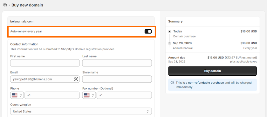The image size is (267, 117).
Task: Toggle the Auto-renew every year switch
Action: tap(148, 31)
